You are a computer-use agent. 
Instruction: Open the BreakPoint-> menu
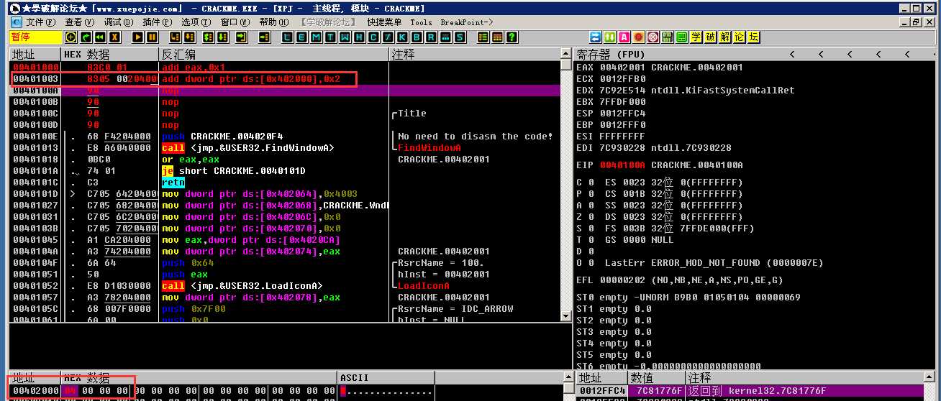(x=467, y=22)
